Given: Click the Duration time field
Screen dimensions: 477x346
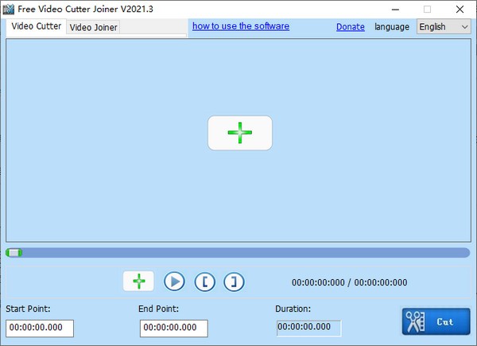Looking at the screenshot, I should click(x=308, y=328).
